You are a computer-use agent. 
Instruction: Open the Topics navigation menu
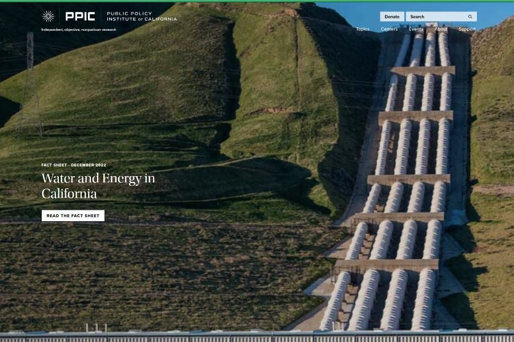point(363,29)
